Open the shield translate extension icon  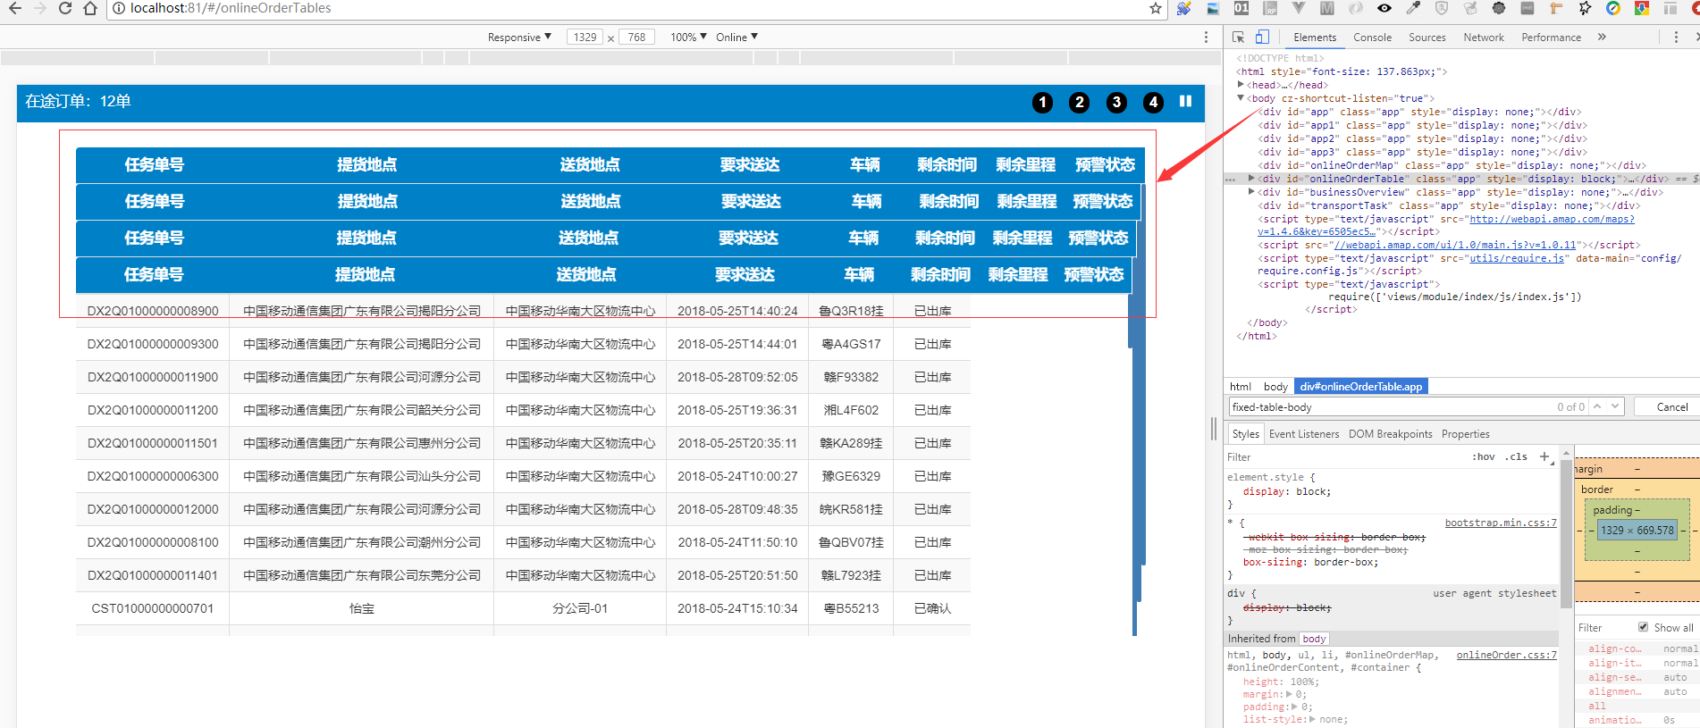pyautogui.click(x=1442, y=8)
